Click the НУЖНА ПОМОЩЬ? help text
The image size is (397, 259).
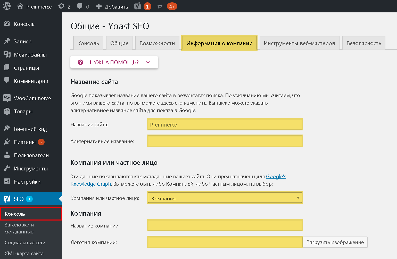point(114,62)
